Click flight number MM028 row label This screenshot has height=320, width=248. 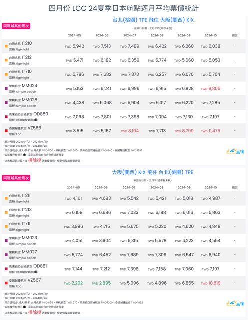29,100
